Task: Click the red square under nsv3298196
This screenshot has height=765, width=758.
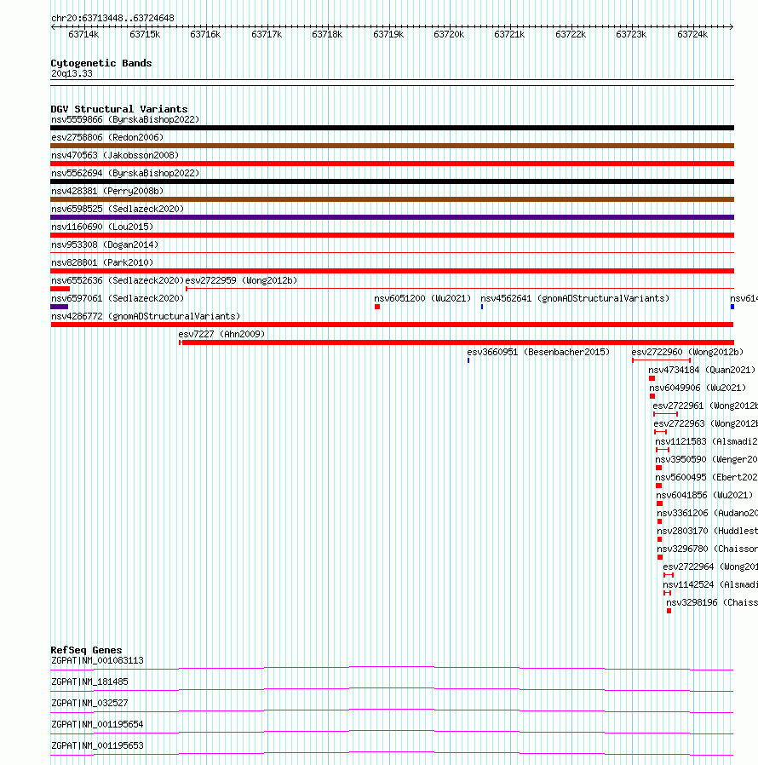Action: click(x=669, y=611)
